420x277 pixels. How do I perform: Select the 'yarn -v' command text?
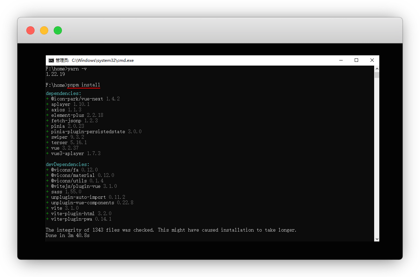77,69
